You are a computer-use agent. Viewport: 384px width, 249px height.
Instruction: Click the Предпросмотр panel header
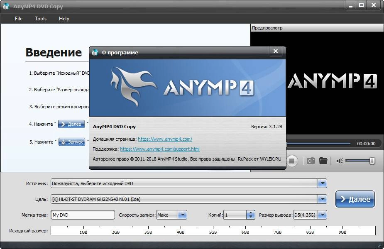[x=317, y=28]
